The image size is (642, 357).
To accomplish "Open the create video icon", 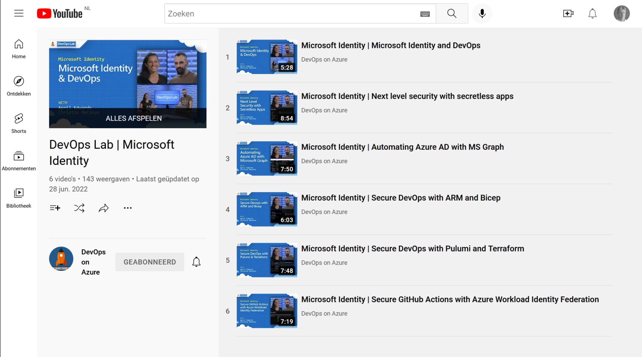I will [x=568, y=13].
